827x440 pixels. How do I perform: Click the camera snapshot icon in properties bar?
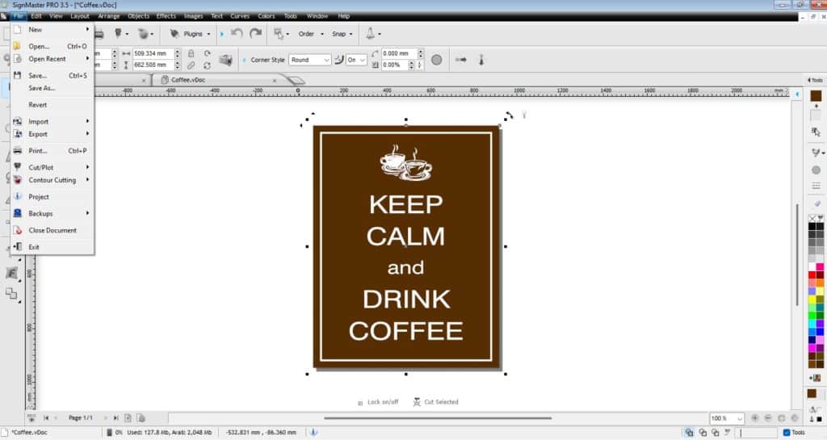[226, 60]
